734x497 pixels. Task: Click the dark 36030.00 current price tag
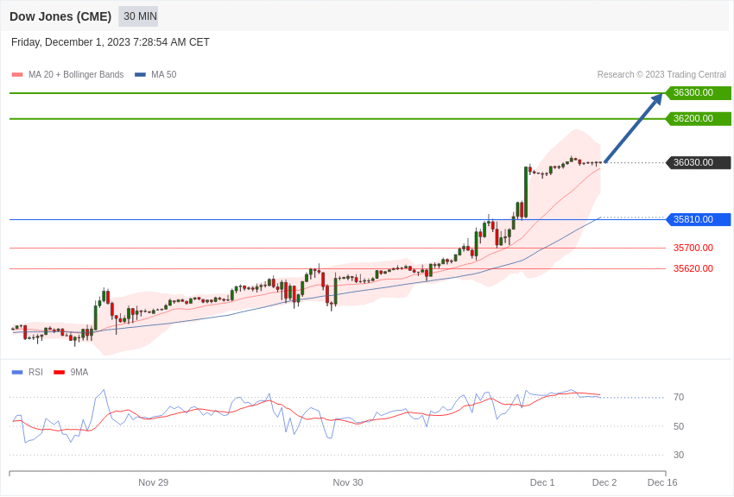pyautogui.click(x=698, y=163)
